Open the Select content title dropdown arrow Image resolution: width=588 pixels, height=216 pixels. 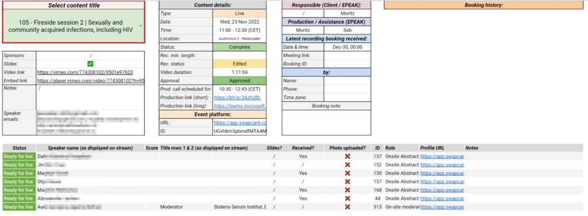point(140,26)
